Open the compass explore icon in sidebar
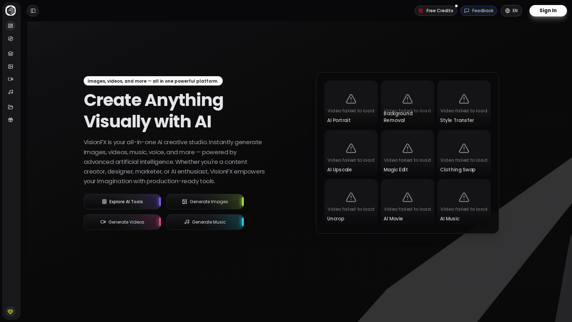Image resolution: width=572 pixels, height=322 pixels. click(x=11, y=39)
